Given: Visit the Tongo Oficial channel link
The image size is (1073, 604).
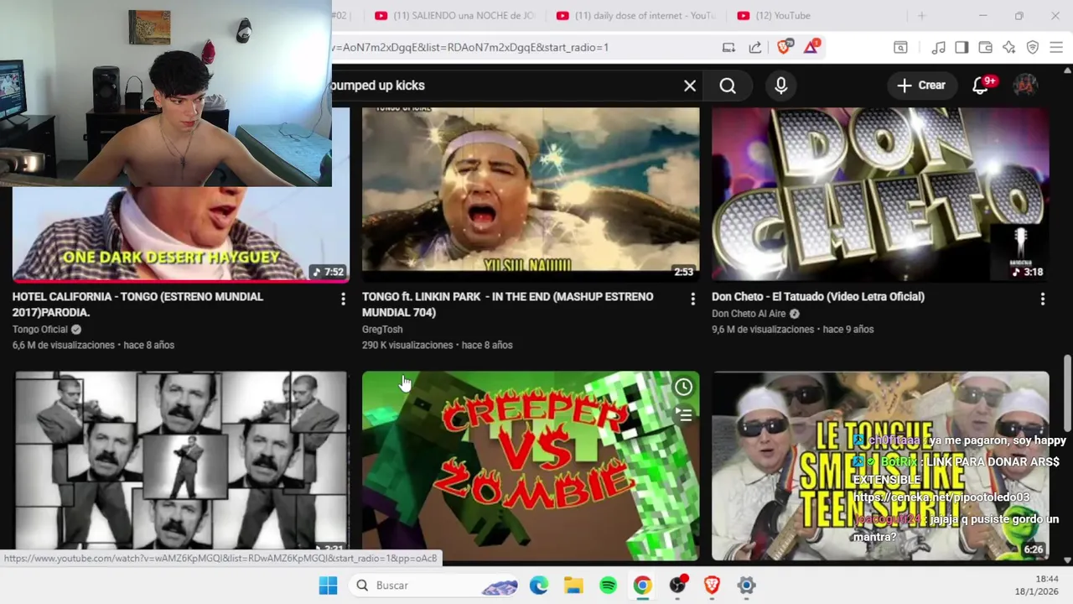Looking at the screenshot, I should [x=40, y=330].
